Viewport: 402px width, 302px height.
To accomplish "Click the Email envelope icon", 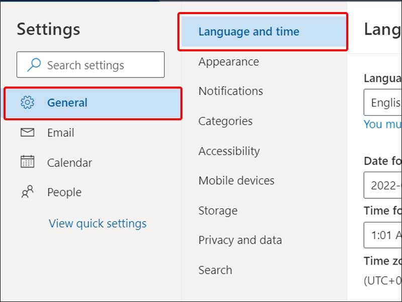I will 28,132.
